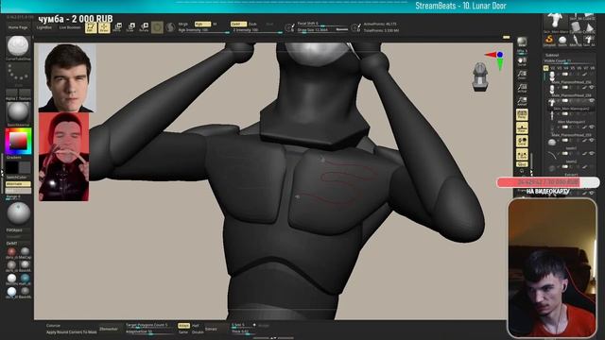605x340 pixels.
Task: Choose the Scale transform icon
Action: pyautogui.click(x=130, y=27)
